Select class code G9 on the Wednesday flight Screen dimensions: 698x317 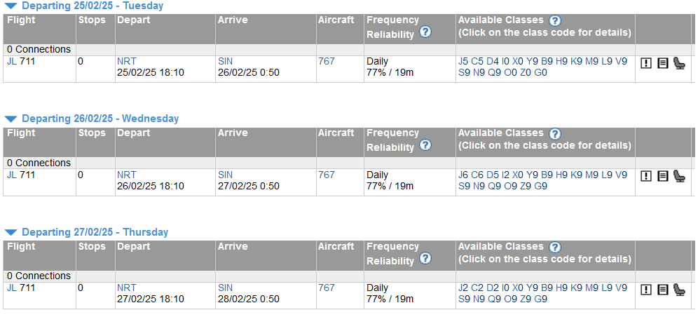(x=541, y=186)
